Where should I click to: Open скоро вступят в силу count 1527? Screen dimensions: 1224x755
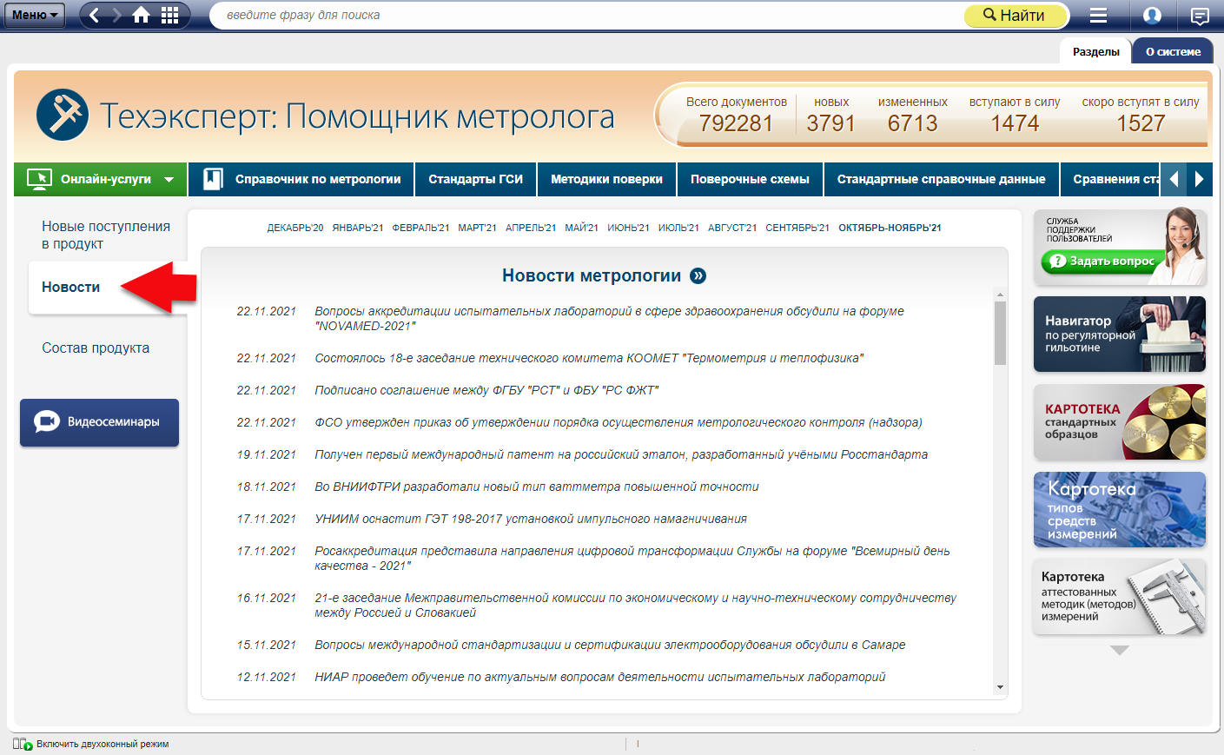[1141, 123]
